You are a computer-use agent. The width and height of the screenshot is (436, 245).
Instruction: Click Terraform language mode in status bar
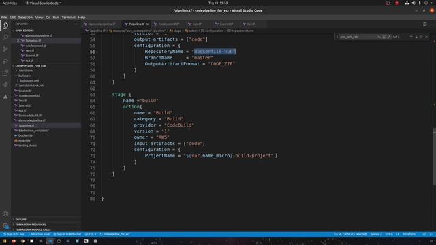point(409,234)
